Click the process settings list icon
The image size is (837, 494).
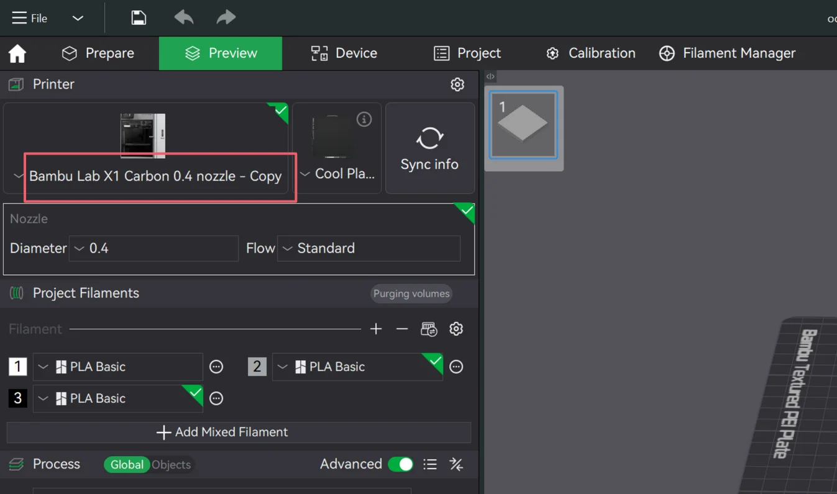pos(430,464)
